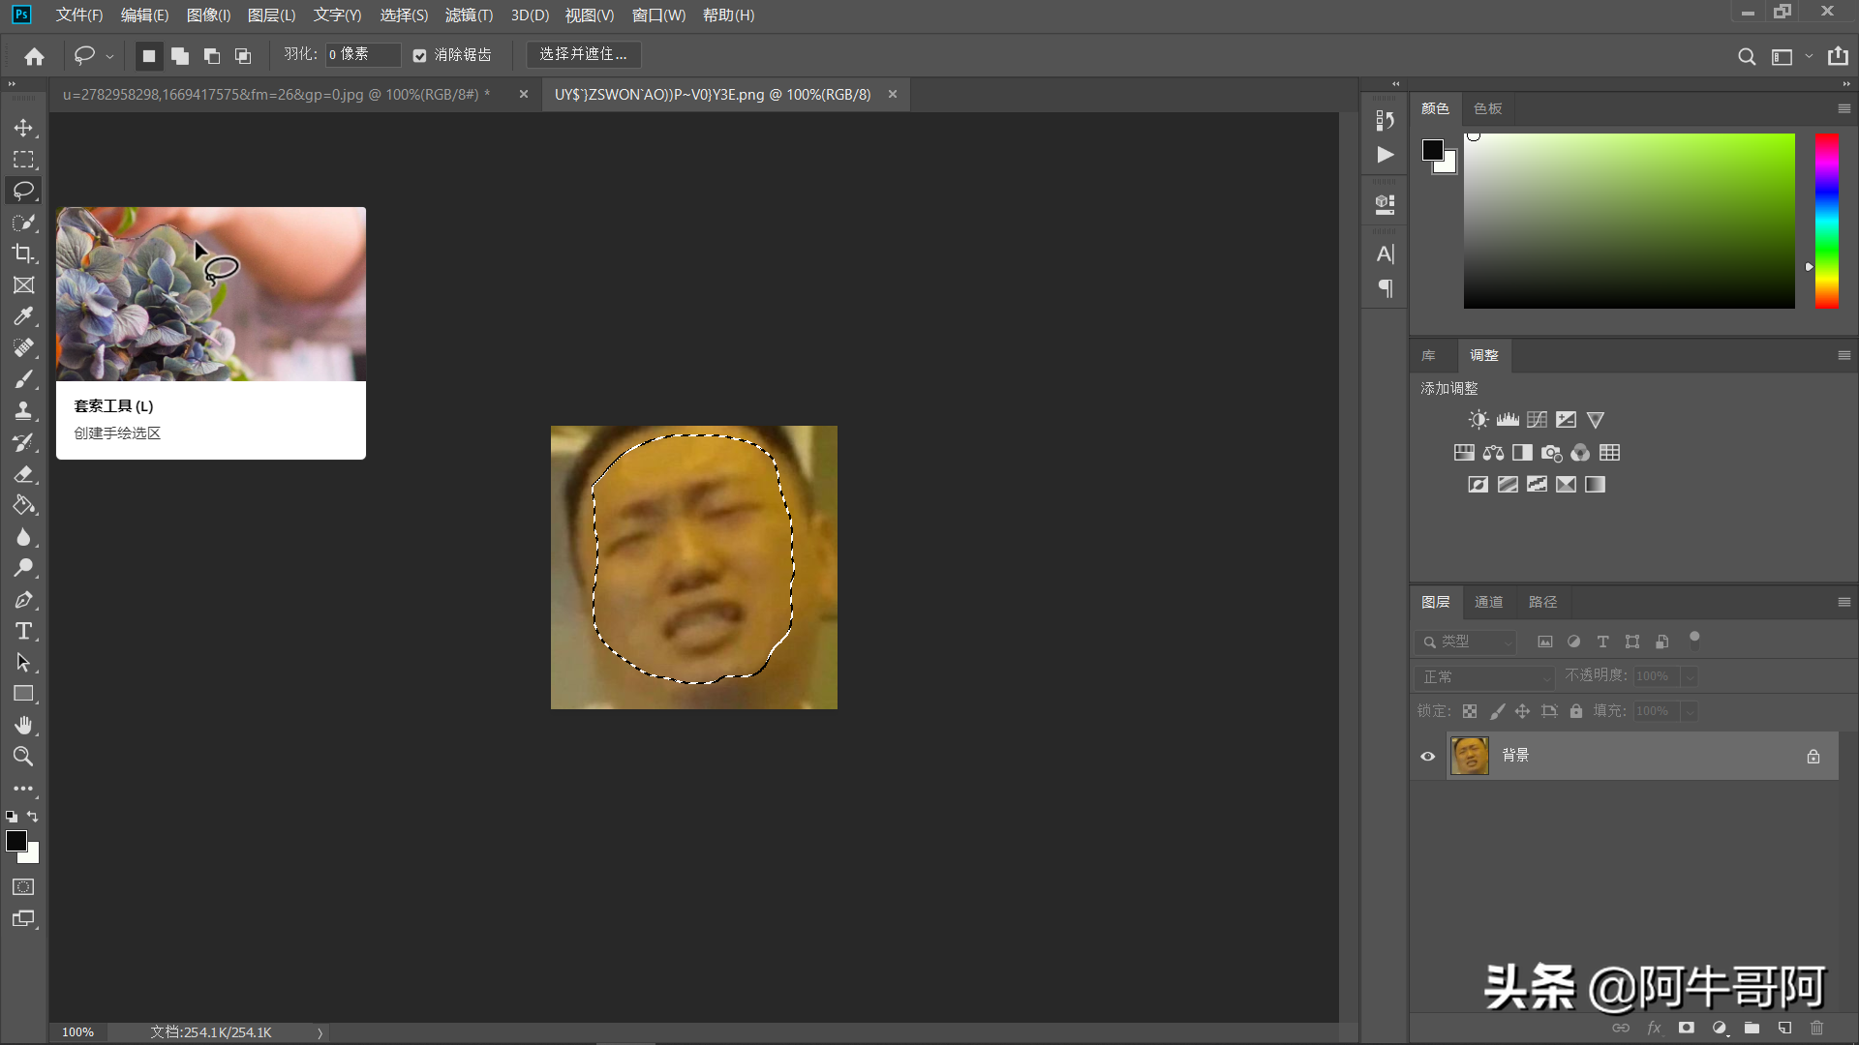1859x1045 pixels.
Task: Switch to the 通道 tab
Action: [1488, 602]
